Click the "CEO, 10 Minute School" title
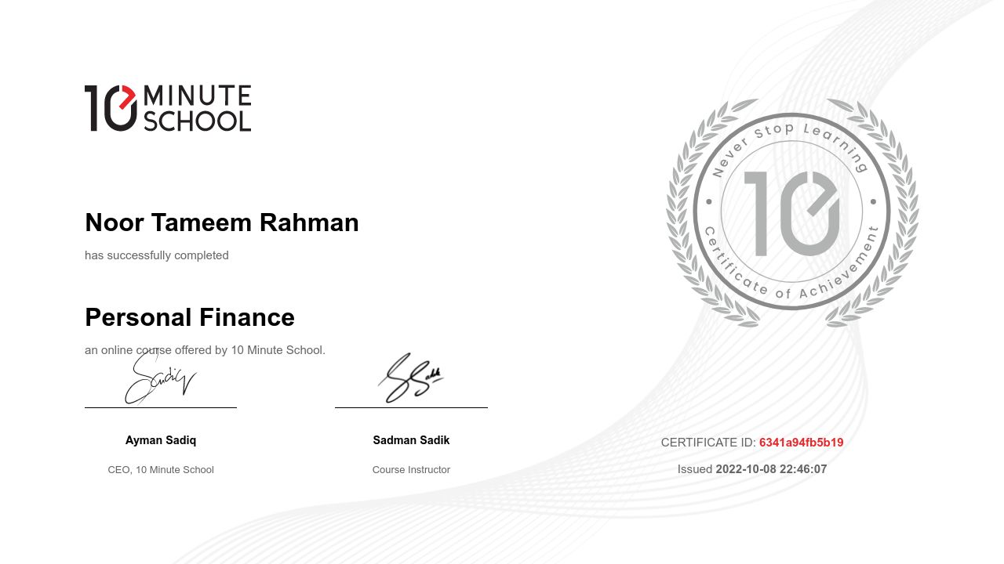The image size is (1004, 564). tap(161, 470)
